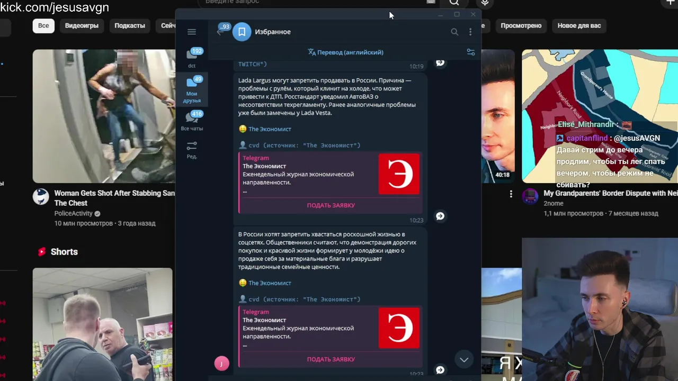Click Перевод (английский) translate bar

[345, 52]
